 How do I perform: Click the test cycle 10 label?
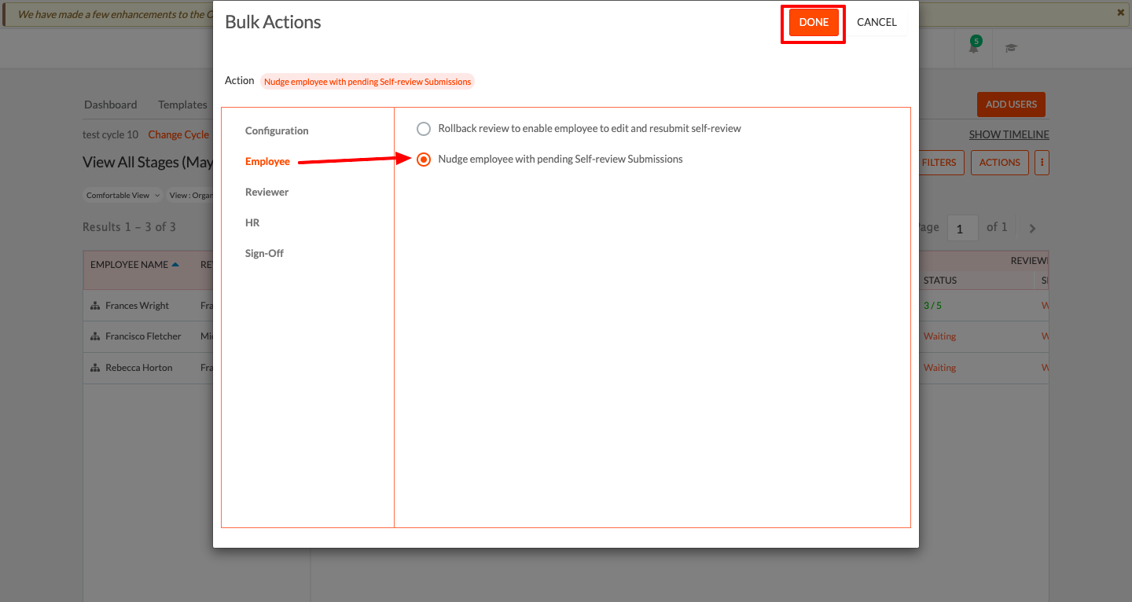(110, 134)
